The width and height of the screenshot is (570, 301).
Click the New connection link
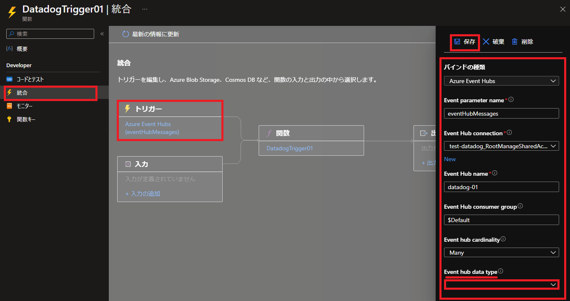coord(450,159)
